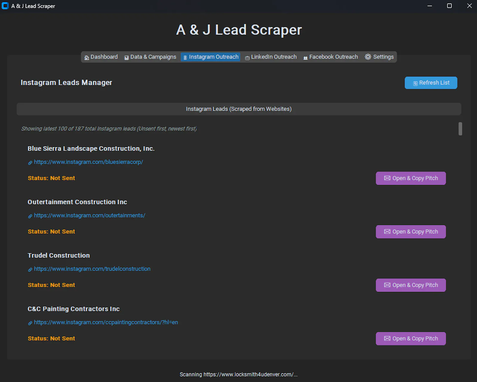Select the Trudel Construction title
Image resolution: width=477 pixels, height=382 pixels.
coord(59,255)
